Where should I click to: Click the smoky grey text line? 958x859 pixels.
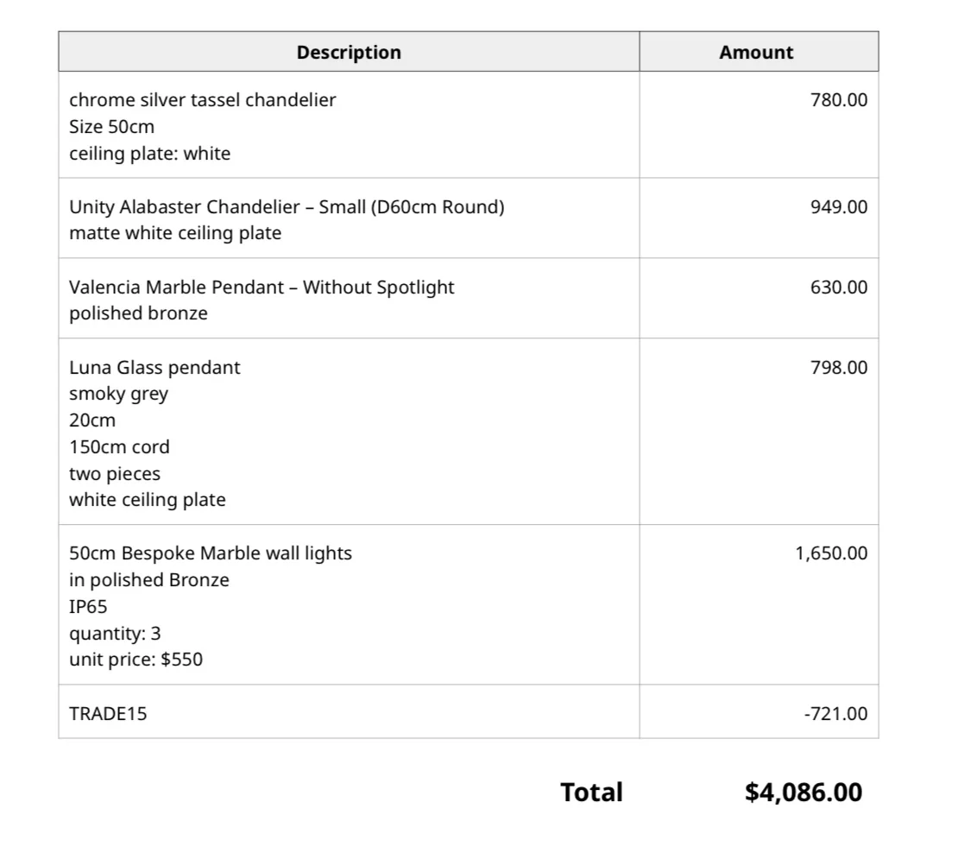click(x=118, y=394)
